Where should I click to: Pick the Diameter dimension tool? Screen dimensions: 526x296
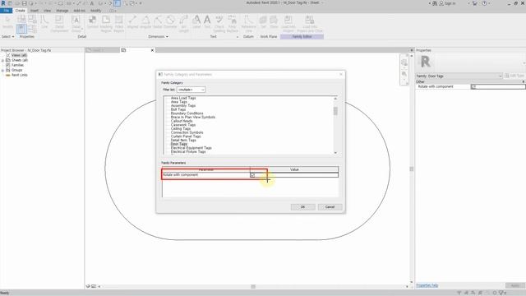pos(170,22)
